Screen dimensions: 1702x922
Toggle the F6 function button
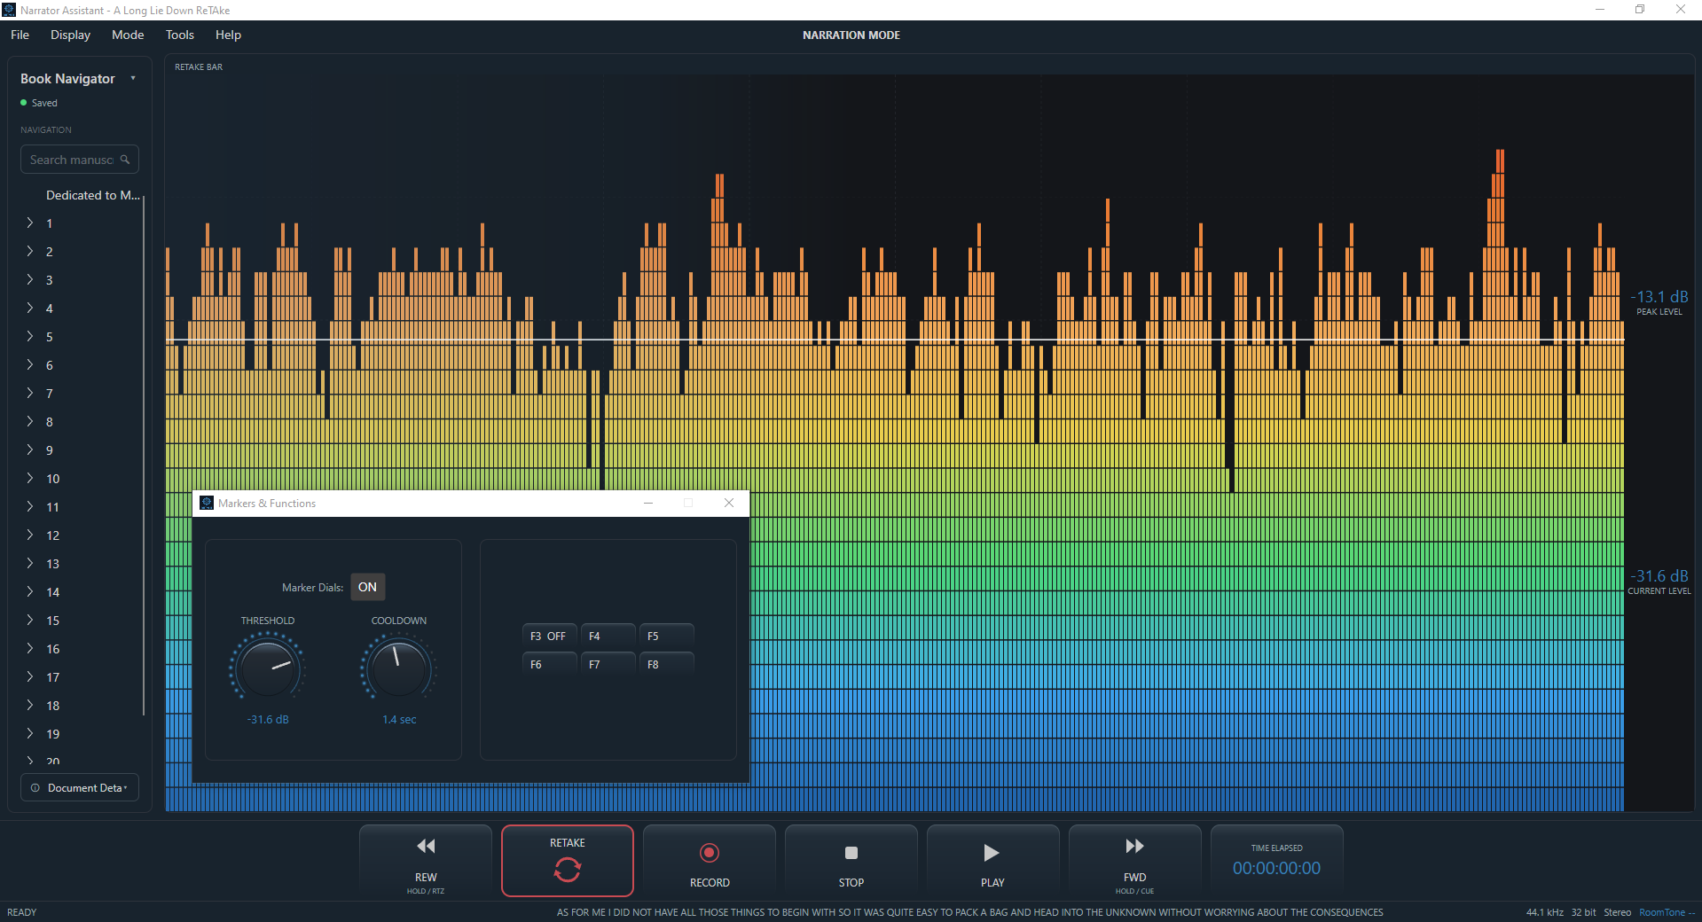550,664
